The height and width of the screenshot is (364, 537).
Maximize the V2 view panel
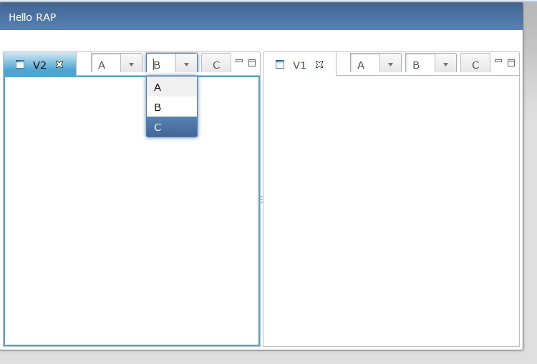pyautogui.click(x=252, y=63)
